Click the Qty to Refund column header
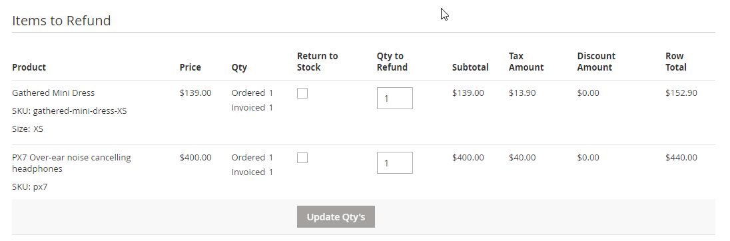Viewport: 730px width, 241px height. [392, 62]
